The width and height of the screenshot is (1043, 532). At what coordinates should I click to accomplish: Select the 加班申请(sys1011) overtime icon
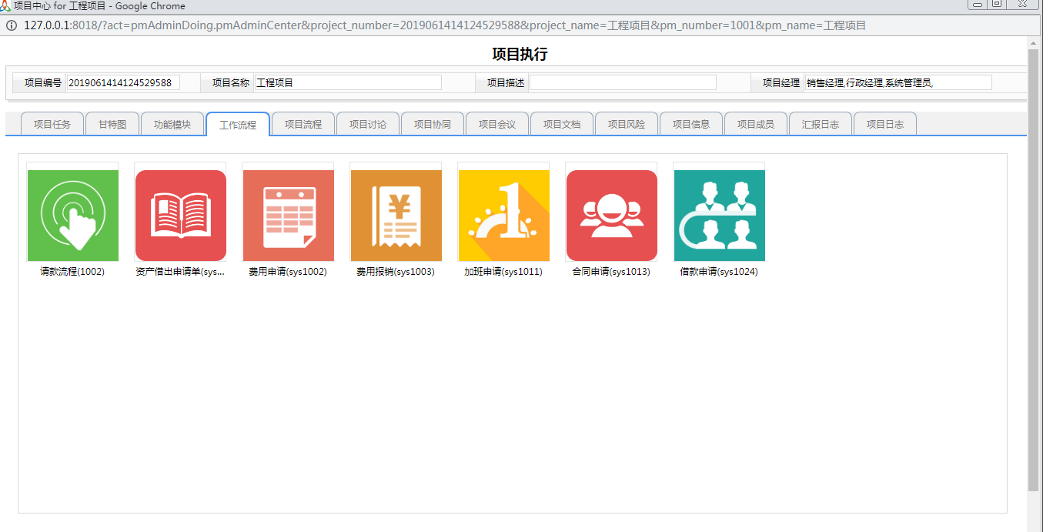coord(503,216)
